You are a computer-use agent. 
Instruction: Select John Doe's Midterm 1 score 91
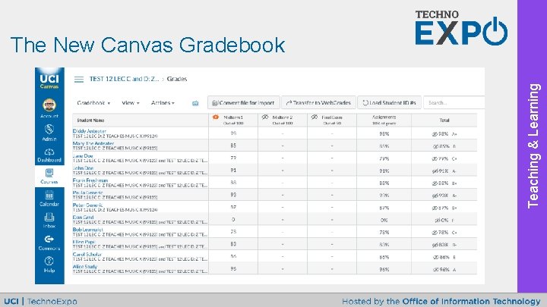coord(233,171)
